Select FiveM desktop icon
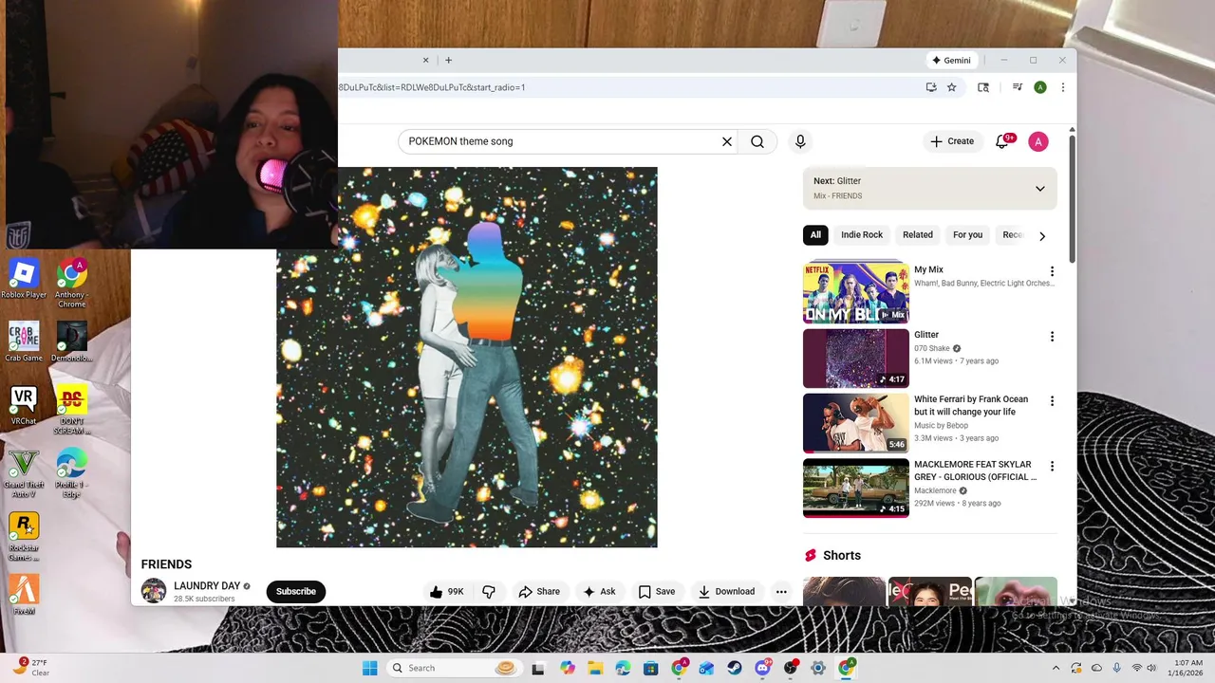The width and height of the screenshot is (1215, 683). click(24, 595)
